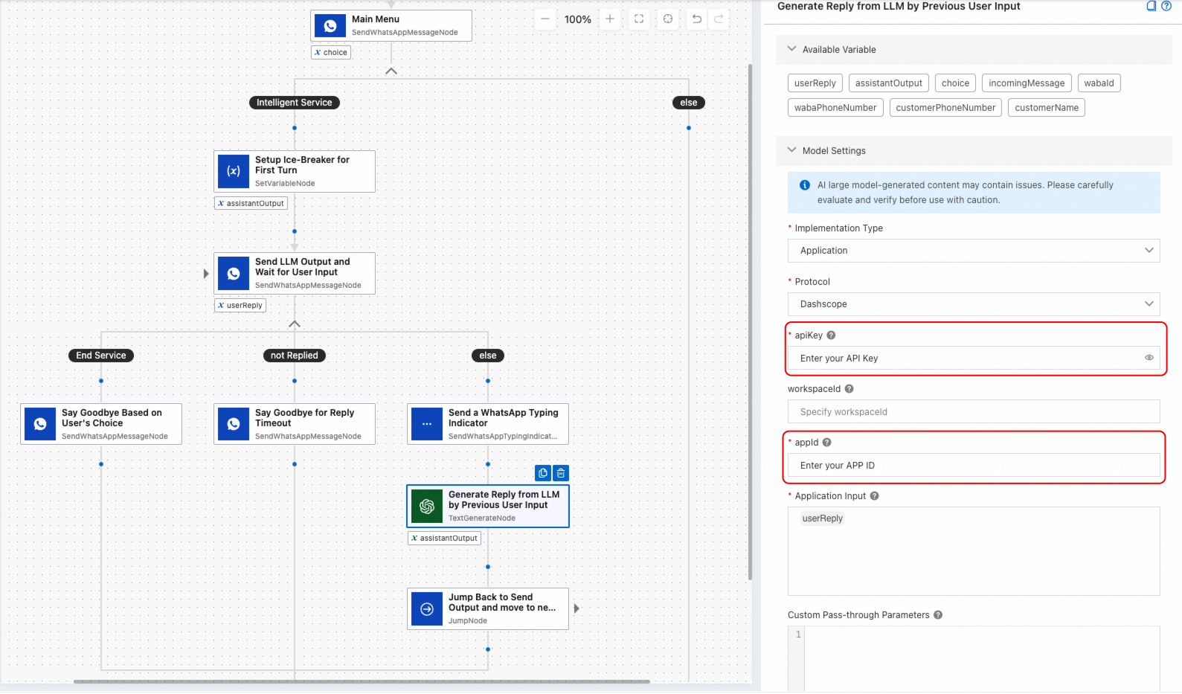Copy the selected Generate Reply node

(543, 473)
